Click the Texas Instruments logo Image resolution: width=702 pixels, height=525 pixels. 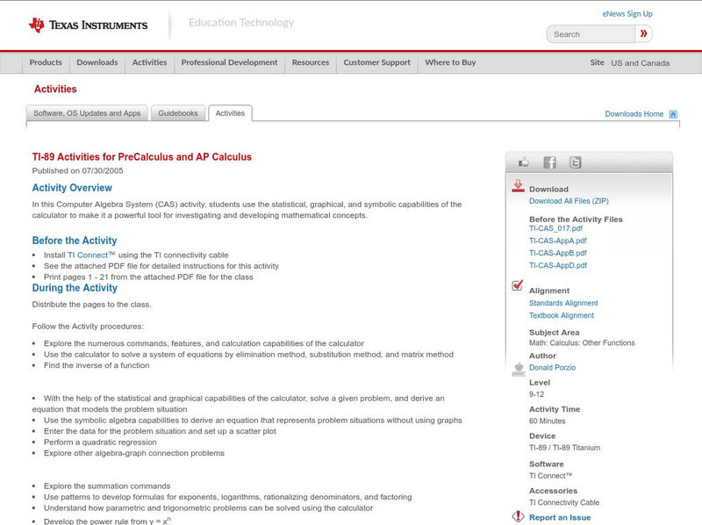coord(89,25)
